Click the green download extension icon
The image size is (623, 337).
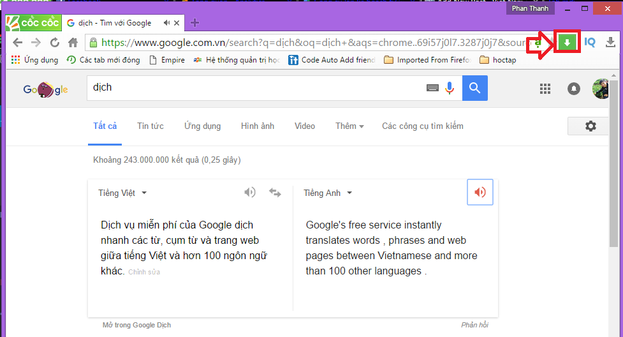coord(567,41)
